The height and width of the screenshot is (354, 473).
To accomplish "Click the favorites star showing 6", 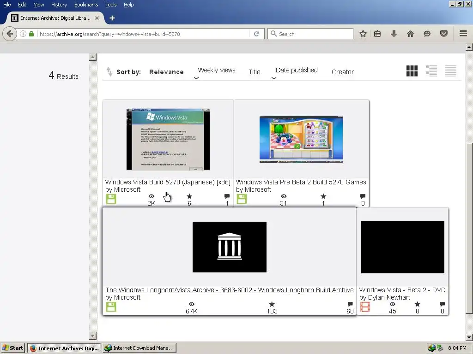I will 189,196.
